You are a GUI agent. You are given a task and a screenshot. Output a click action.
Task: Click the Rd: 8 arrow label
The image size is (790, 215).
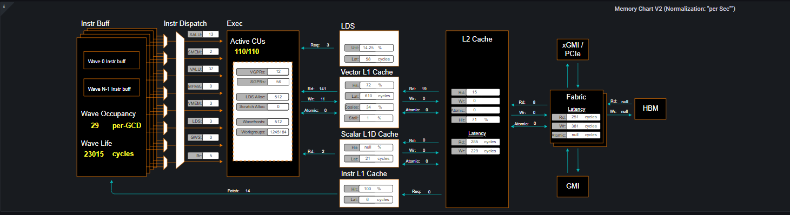tap(527, 102)
